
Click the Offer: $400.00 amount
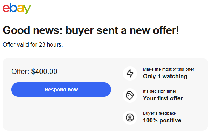[34, 72]
